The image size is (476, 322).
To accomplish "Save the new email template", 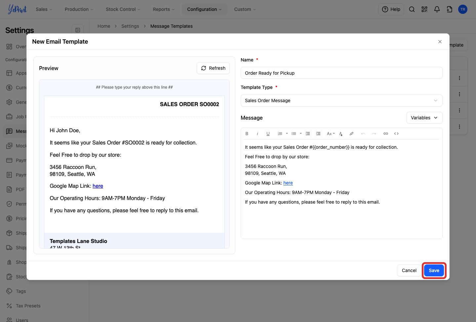I will pos(434,270).
